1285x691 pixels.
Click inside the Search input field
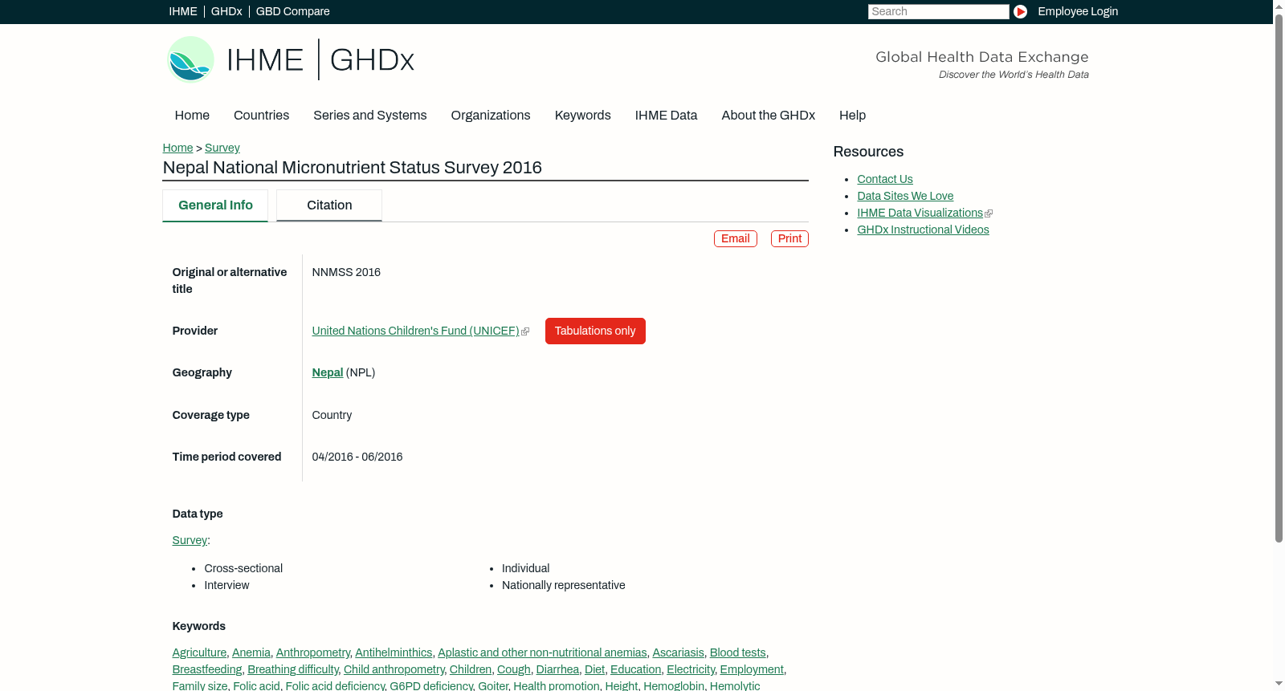pos(938,11)
